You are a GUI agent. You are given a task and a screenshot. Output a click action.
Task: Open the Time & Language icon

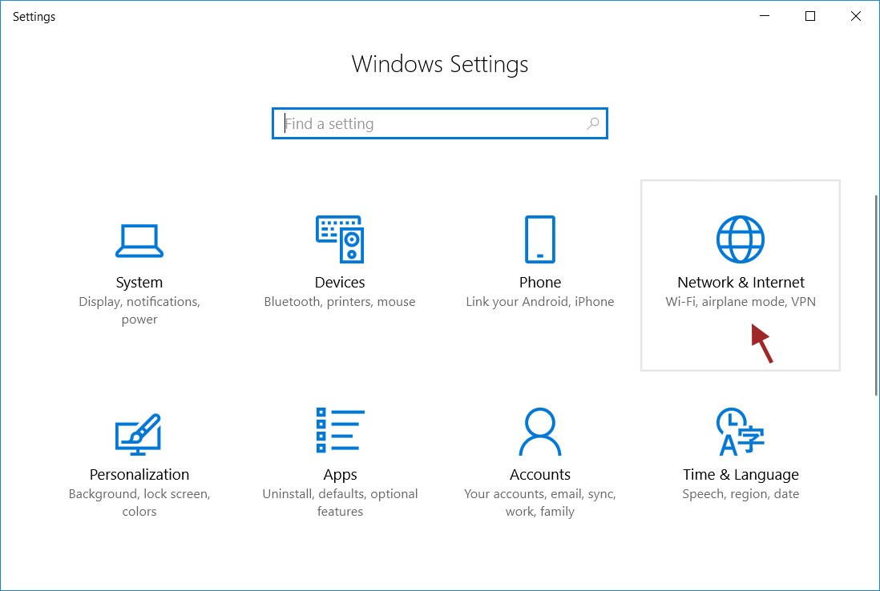(x=741, y=431)
